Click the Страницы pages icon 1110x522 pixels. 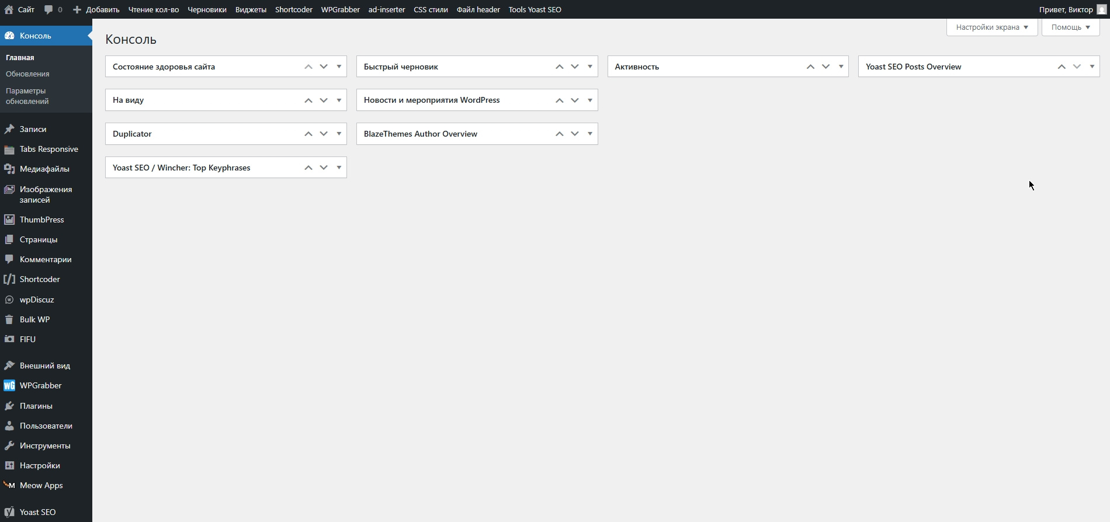[x=9, y=239]
